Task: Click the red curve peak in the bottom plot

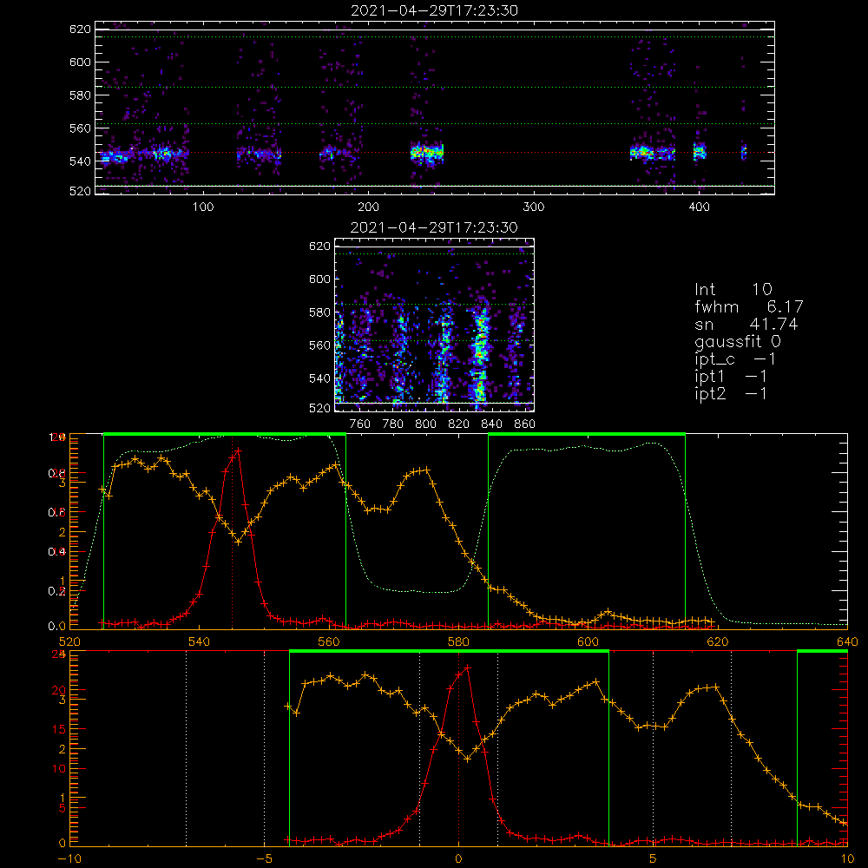Action: coord(467,667)
